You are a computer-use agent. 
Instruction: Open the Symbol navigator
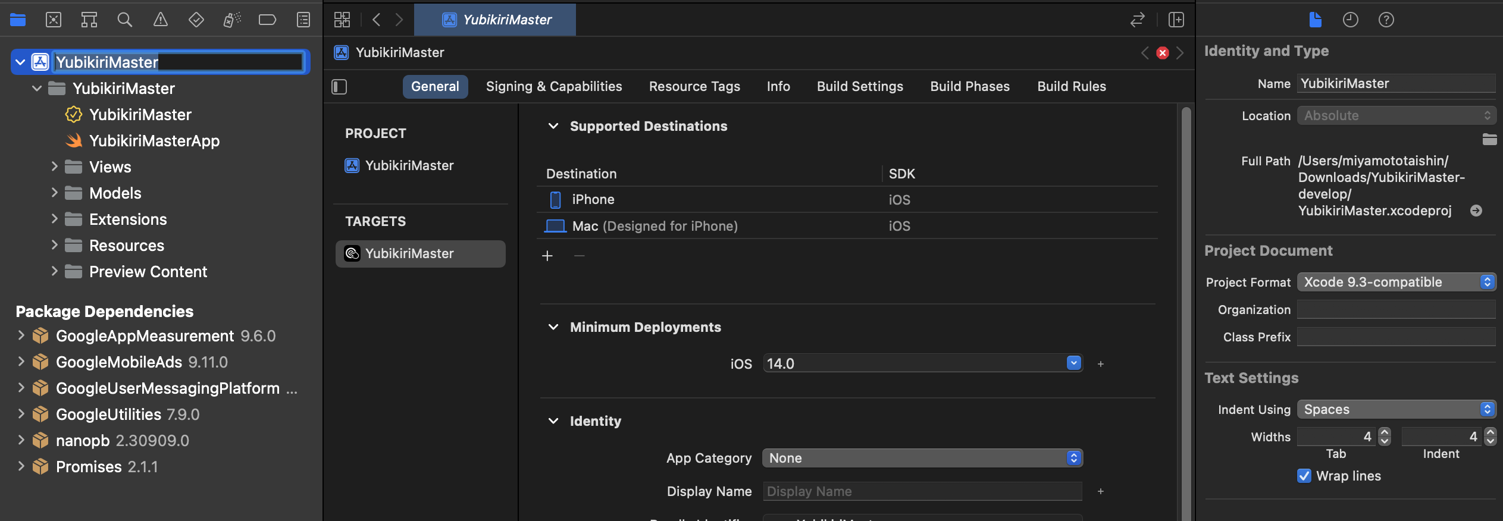pos(89,20)
